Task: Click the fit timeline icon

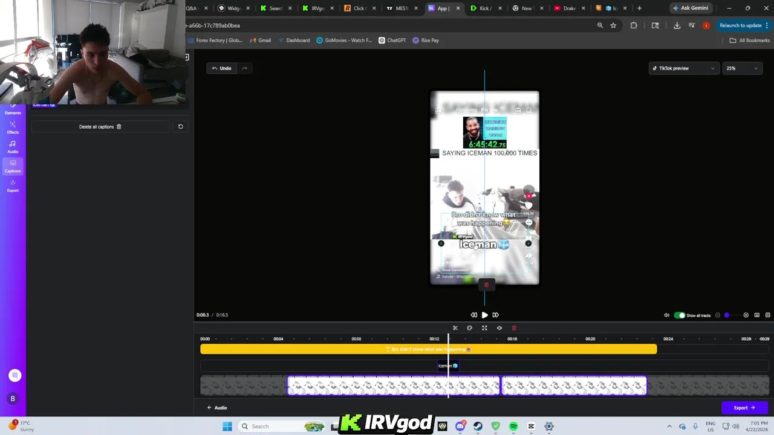Action: 756,315
